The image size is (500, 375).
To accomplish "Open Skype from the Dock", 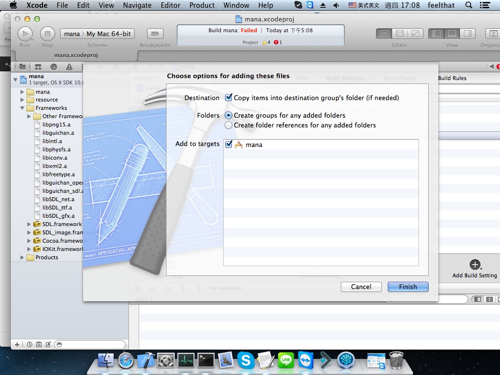I will click(246, 360).
